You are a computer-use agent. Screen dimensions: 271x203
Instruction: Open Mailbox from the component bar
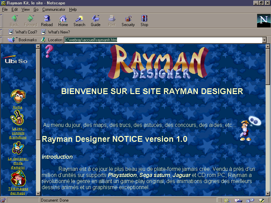(x=238, y=200)
